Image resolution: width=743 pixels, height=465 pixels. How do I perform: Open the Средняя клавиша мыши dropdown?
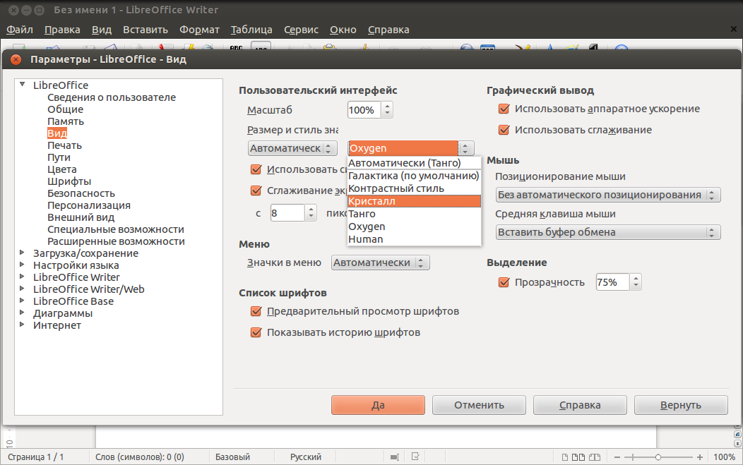point(608,232)
